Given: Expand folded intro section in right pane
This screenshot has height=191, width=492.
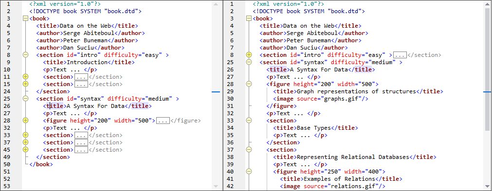Looking at the screenshot, I should (x=249, y=55).
